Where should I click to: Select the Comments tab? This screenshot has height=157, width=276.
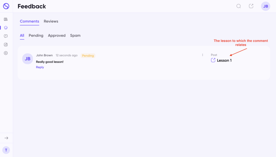29,21
